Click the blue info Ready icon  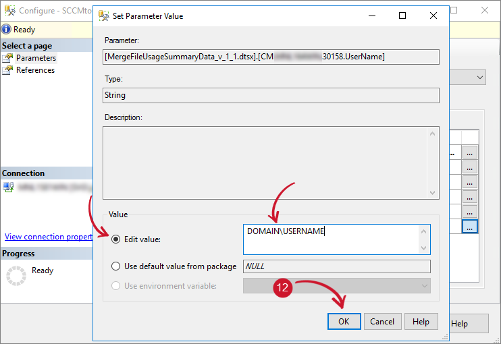6,30
